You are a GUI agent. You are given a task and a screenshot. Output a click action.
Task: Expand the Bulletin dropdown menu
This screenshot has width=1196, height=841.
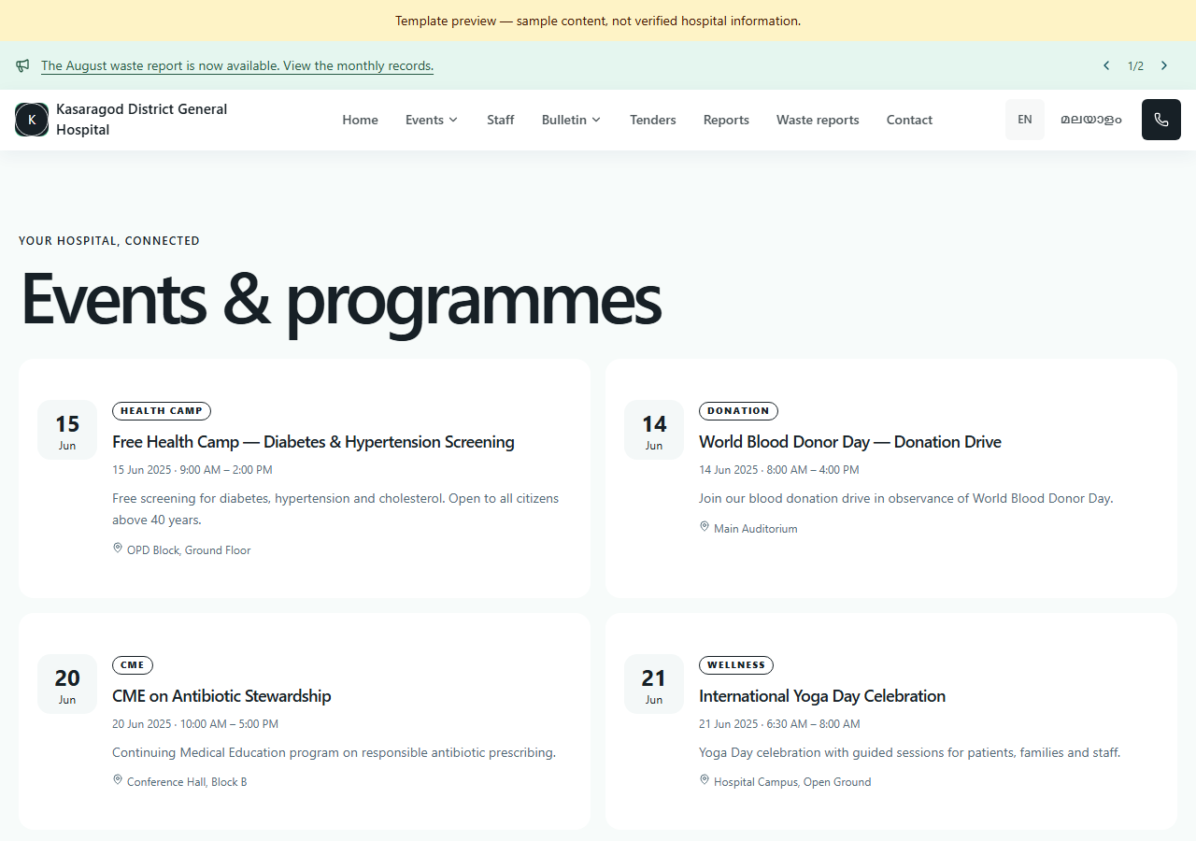tap(571, 120)
